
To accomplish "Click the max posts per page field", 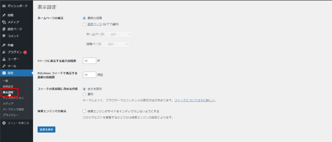I will (89, 61).
